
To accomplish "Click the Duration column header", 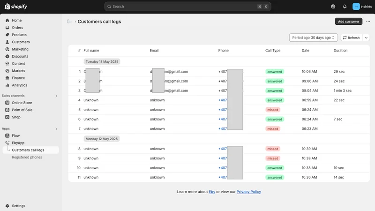I will pos(340,51).
